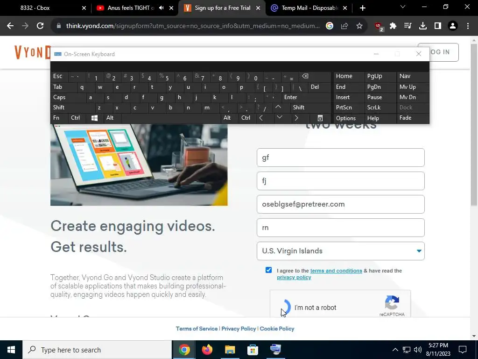
Task: Click the browser address bar URL
Action: pyautogui.click(x=193, y=26)
